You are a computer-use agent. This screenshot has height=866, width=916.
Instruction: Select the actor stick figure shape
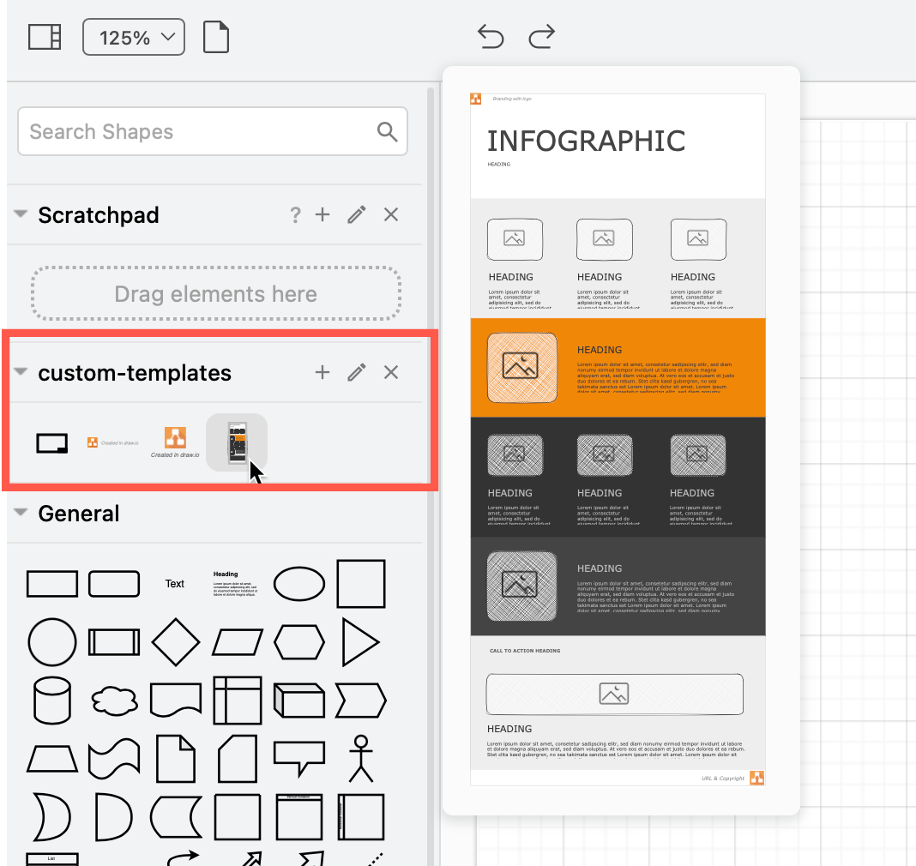click(x=361, y=759)
